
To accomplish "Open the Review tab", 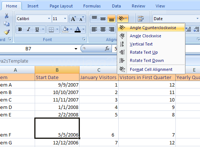I will click(138, 6).
